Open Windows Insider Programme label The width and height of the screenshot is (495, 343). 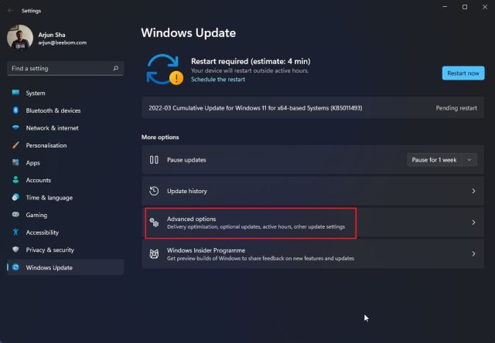click(x=206, y=250)
